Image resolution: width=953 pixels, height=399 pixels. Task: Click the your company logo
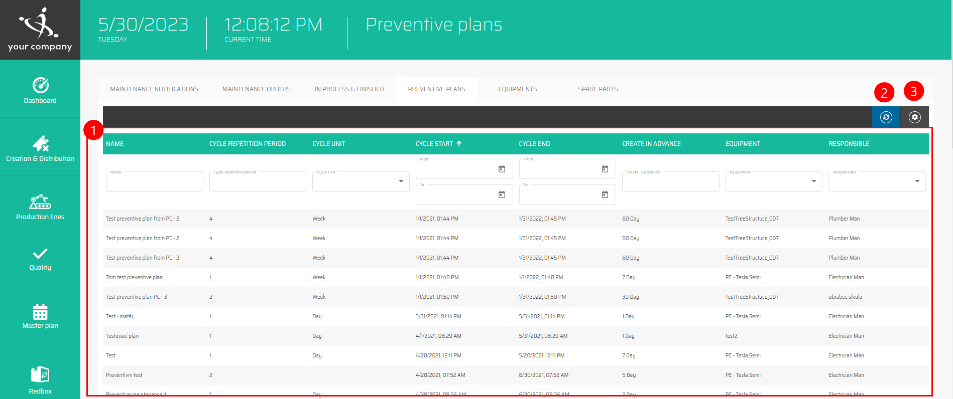[40, 30]
